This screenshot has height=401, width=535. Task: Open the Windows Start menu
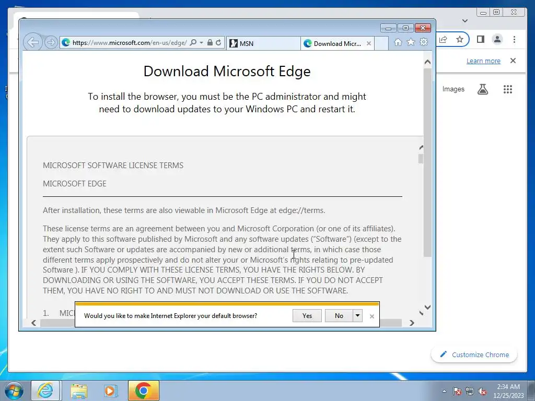(x=14, y=391)
